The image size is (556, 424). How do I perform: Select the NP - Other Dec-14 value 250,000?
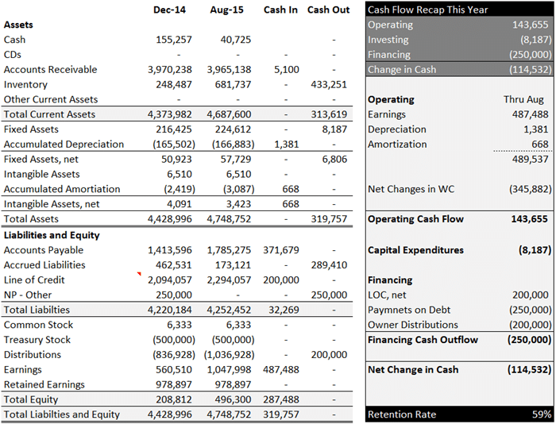pos(174,295)
